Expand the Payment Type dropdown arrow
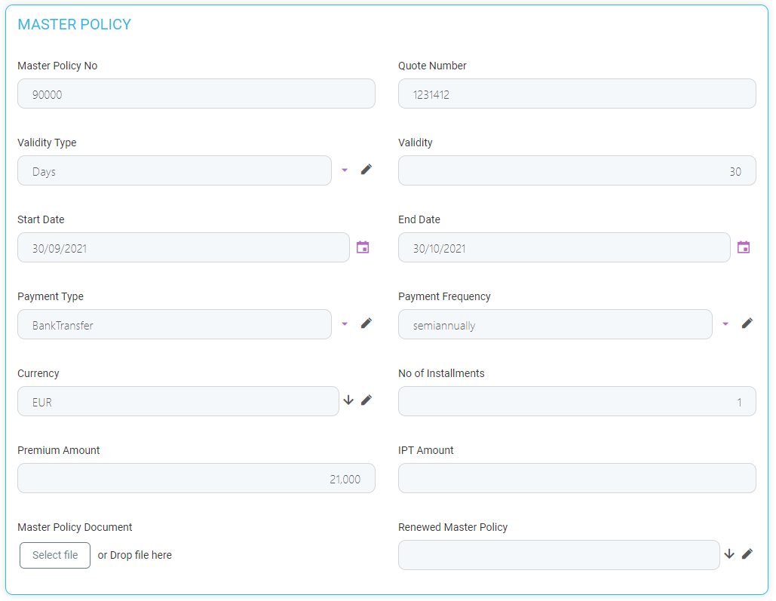 345,324
